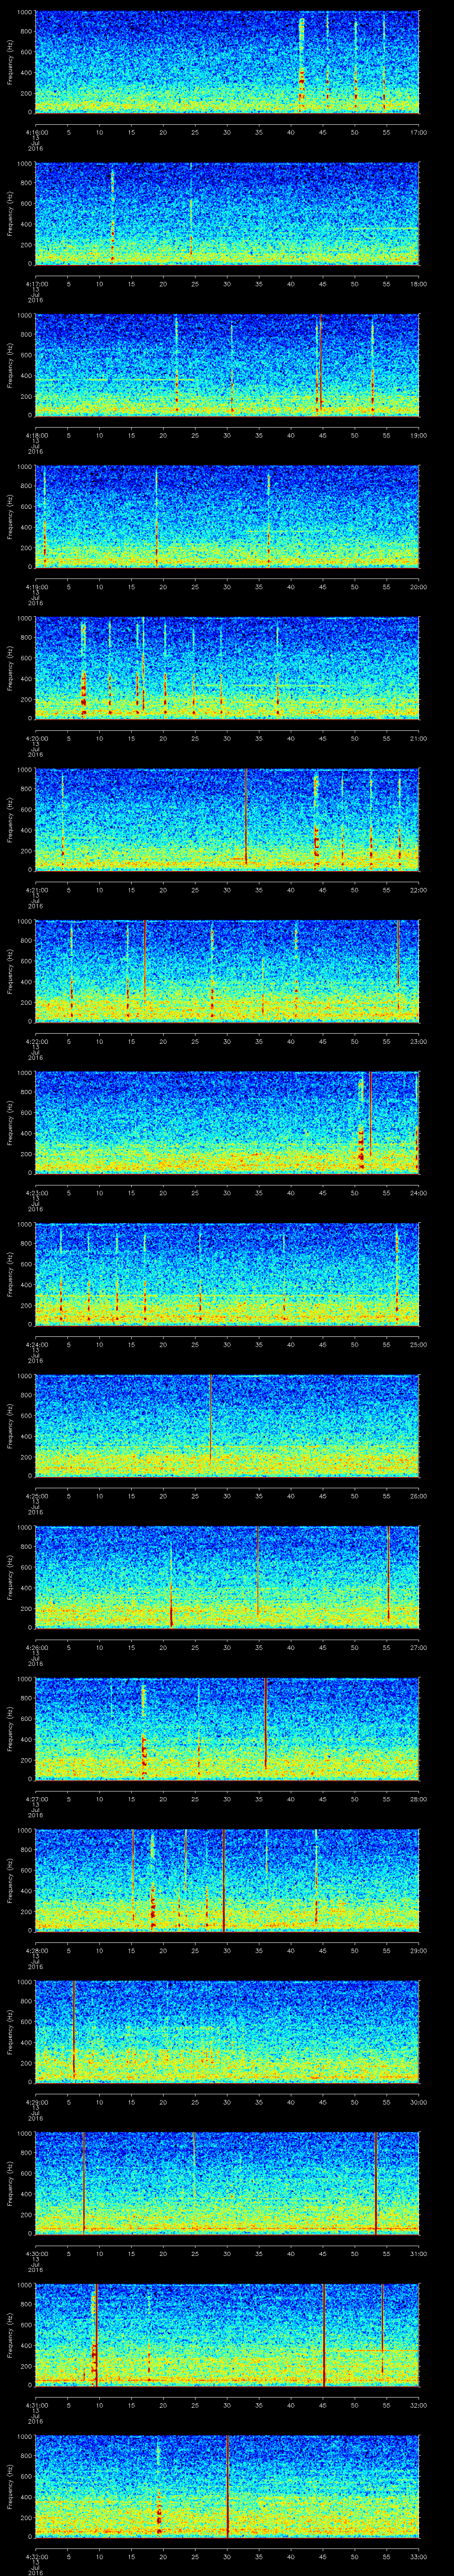Click the 4:24:00 start time label
Screen dimensions: 454x2576
point(36,1344)
